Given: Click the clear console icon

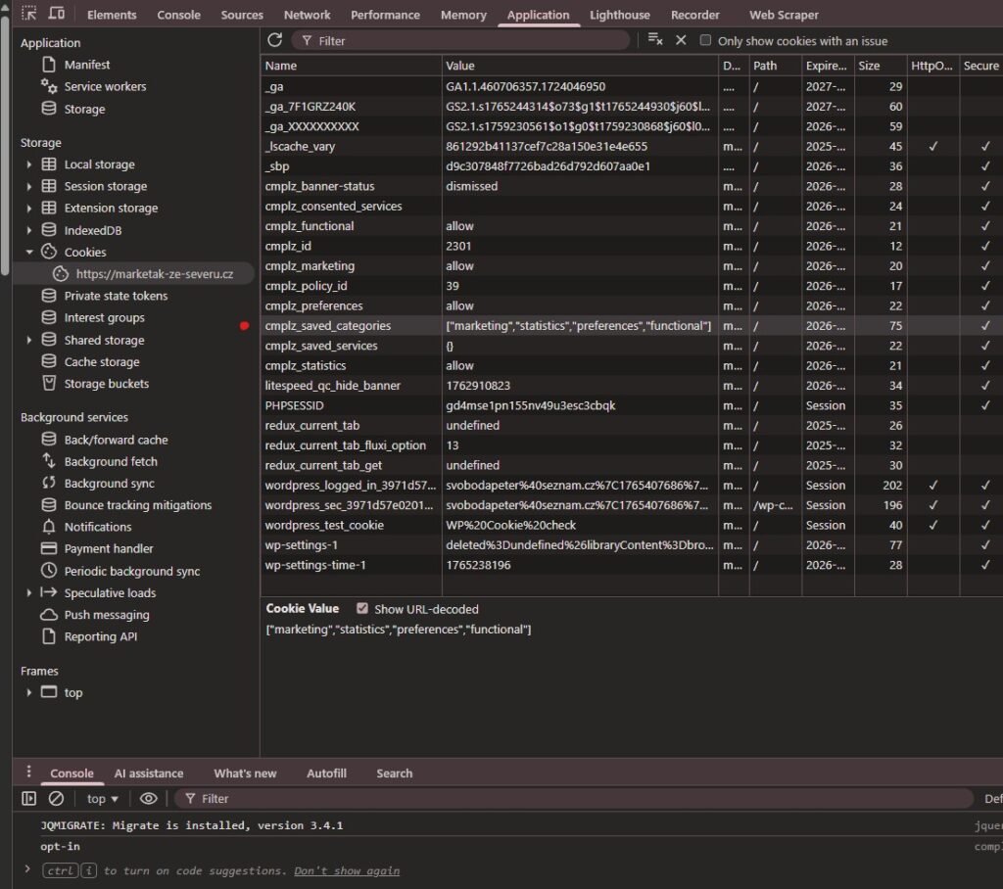Looking at the screenshot, I should point(56,798).
